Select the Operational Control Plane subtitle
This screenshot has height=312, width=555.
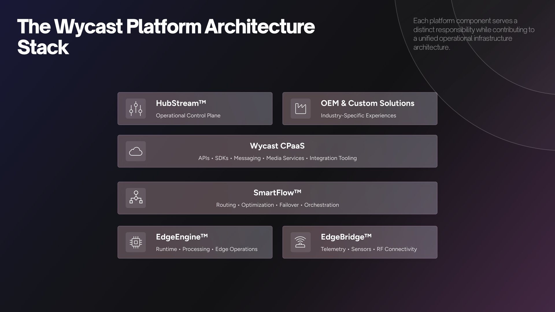coord(188,116)
